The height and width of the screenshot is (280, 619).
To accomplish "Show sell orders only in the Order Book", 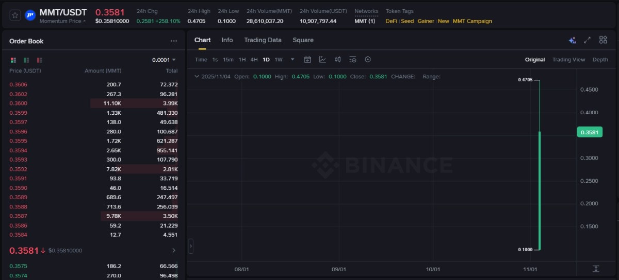I will (40, 60).
